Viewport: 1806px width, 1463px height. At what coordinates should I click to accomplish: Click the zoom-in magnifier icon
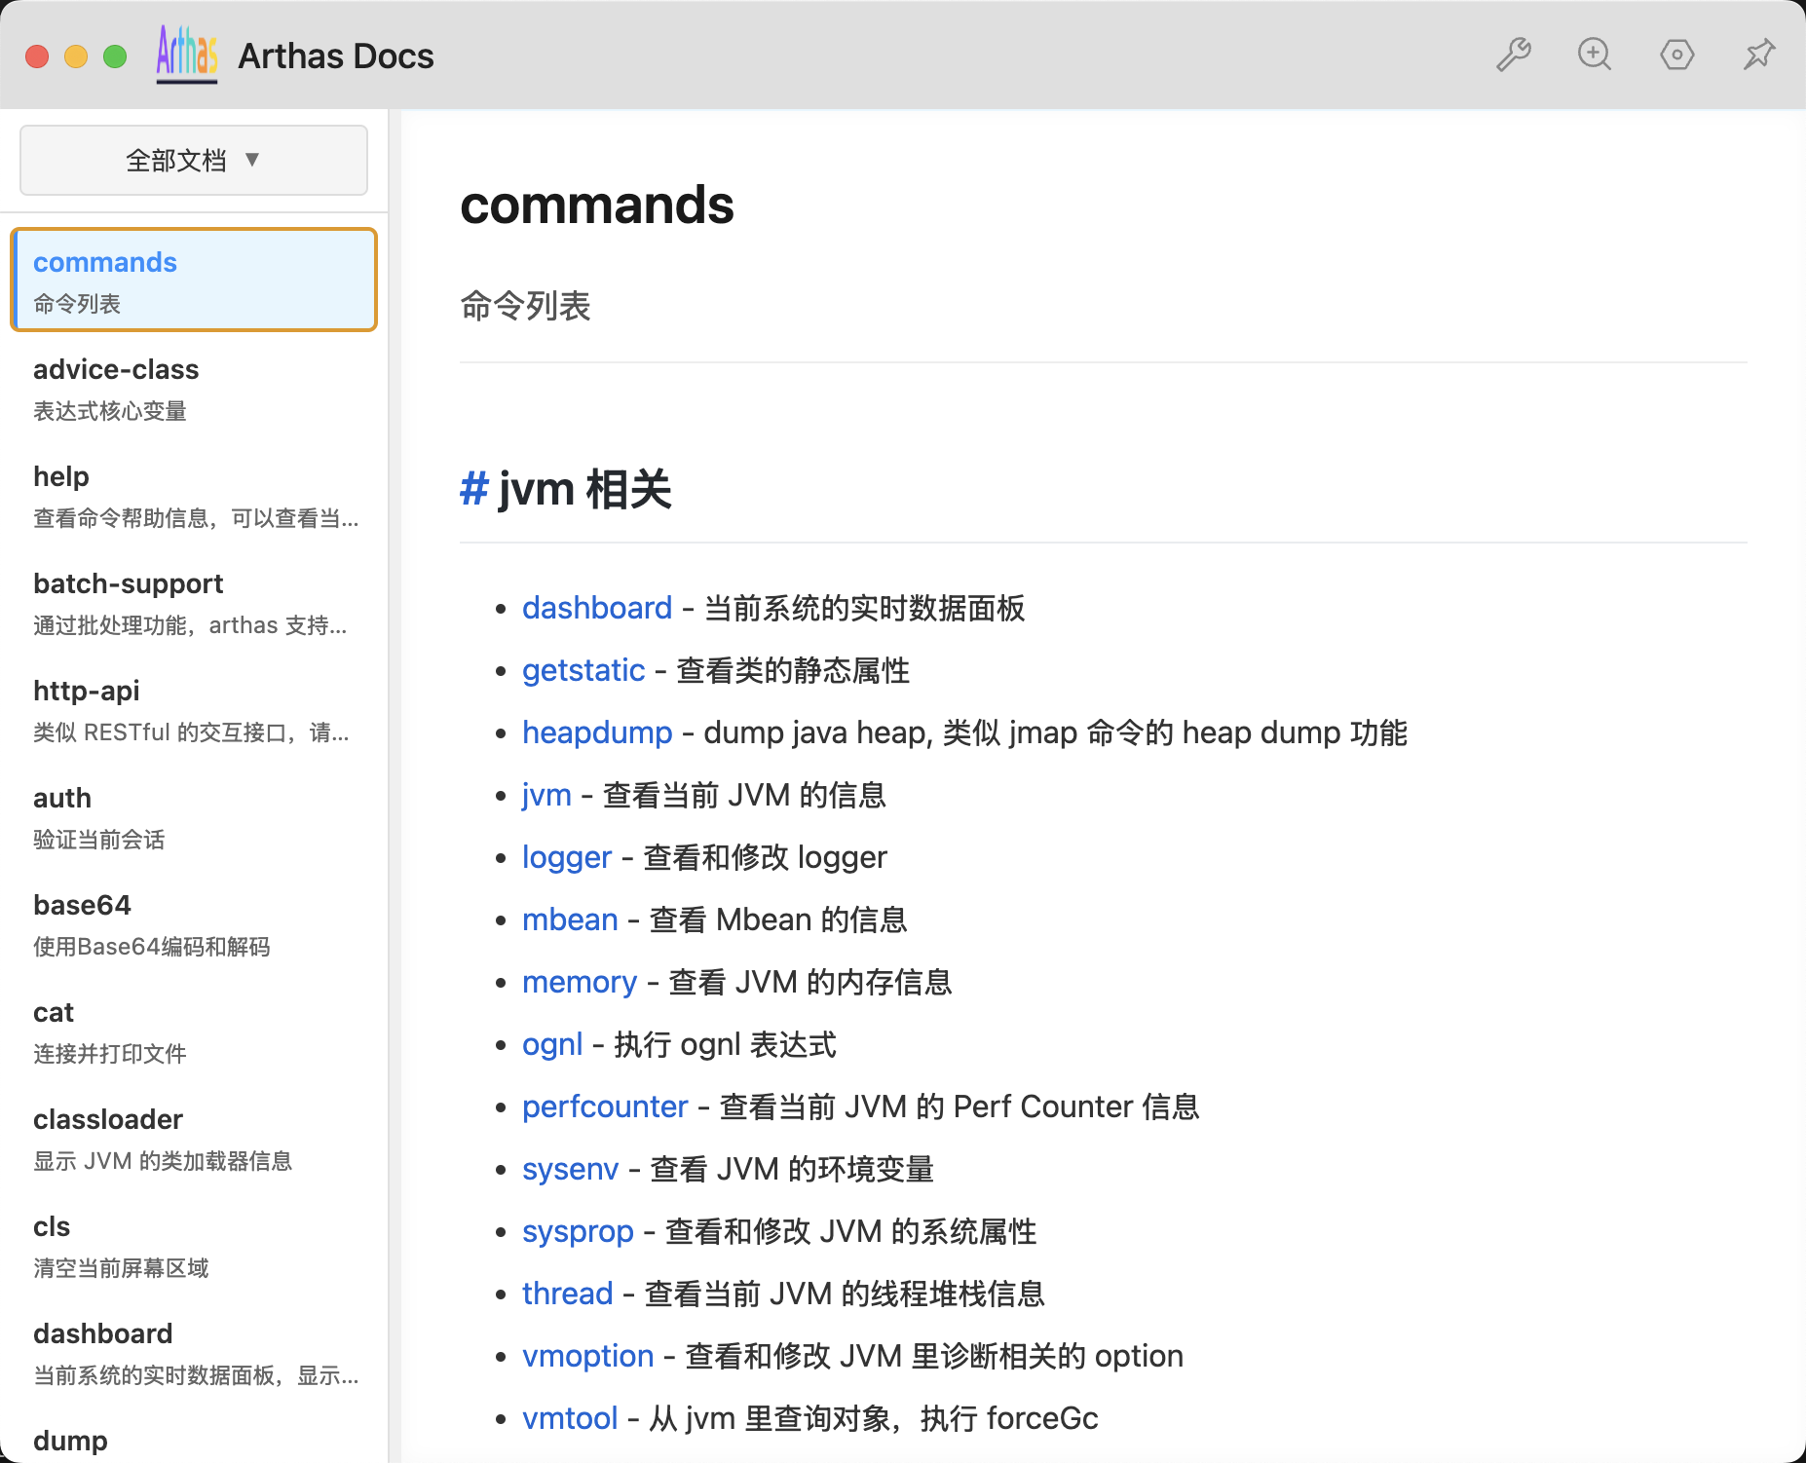click(x=1595, y=55)
